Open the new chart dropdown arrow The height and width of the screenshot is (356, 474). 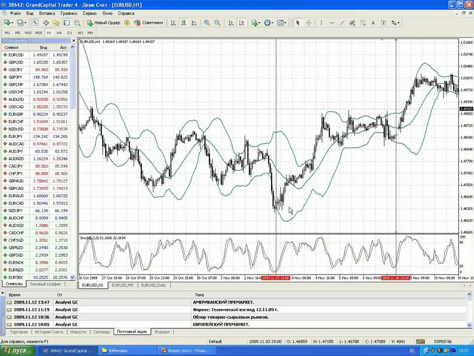coord(12,23)
